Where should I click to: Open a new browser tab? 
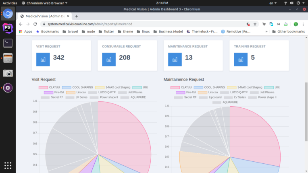(77, 16)
